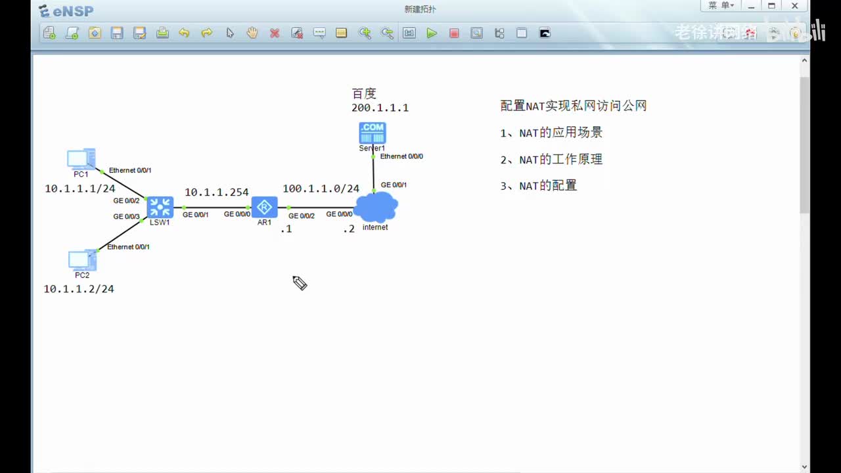This screenshot has height=473, width=841.
Task: Open all CLI windows icon
Action: 545,33
